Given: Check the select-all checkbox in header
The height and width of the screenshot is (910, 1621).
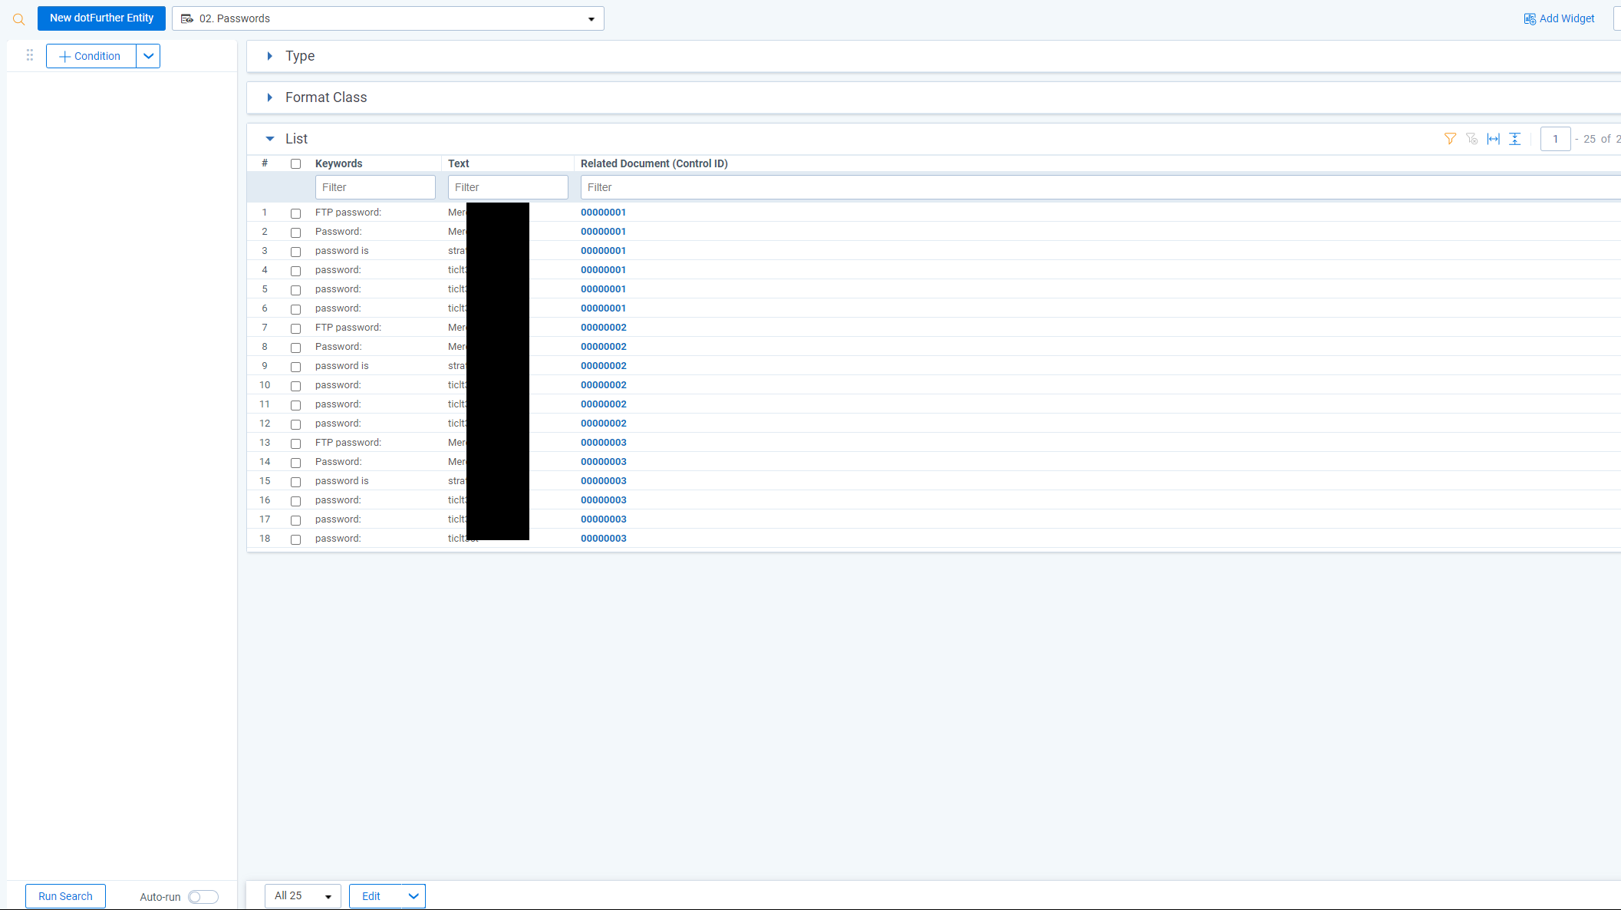Looking at the screenshot, I should tap(295, 163).
